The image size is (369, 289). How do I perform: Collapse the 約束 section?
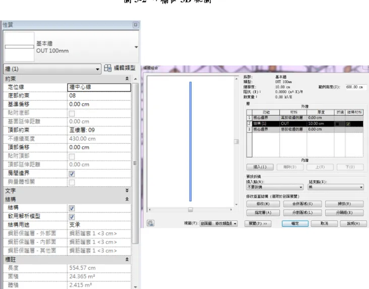pos(127,79)
